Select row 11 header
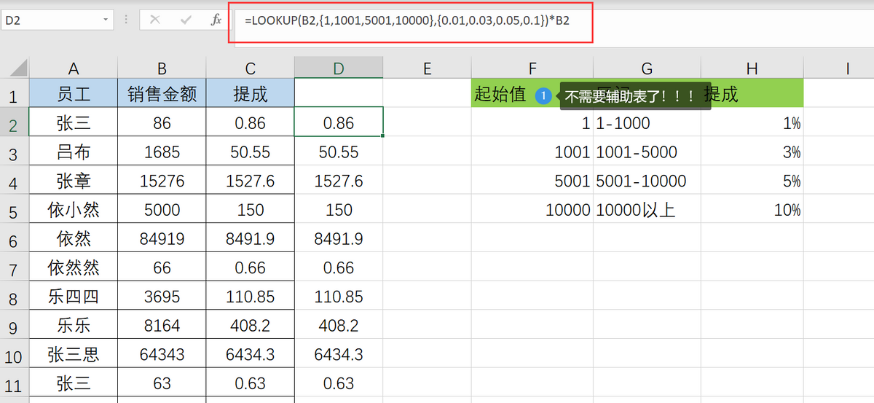The height and width of the screenshot is (403, 874). [x=15, y=383]
